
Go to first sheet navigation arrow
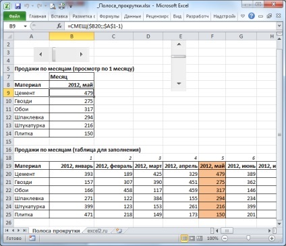coord(7,230)
